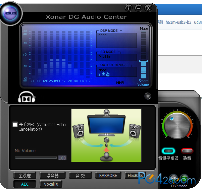Enable the AEC echo cancellation checkbox
This screenshot has width=202, height=190.
click(x=15, y=125)
